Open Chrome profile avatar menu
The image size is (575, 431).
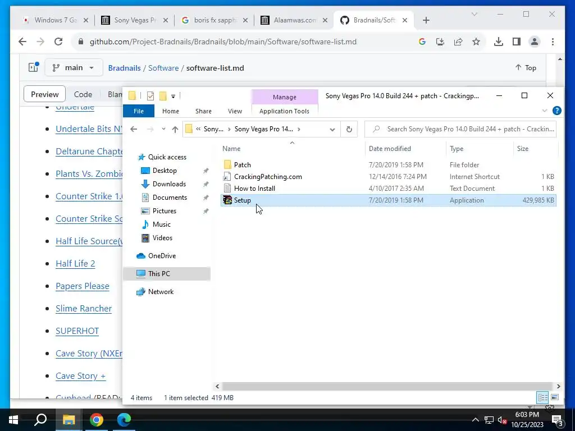tap(535, 42)
